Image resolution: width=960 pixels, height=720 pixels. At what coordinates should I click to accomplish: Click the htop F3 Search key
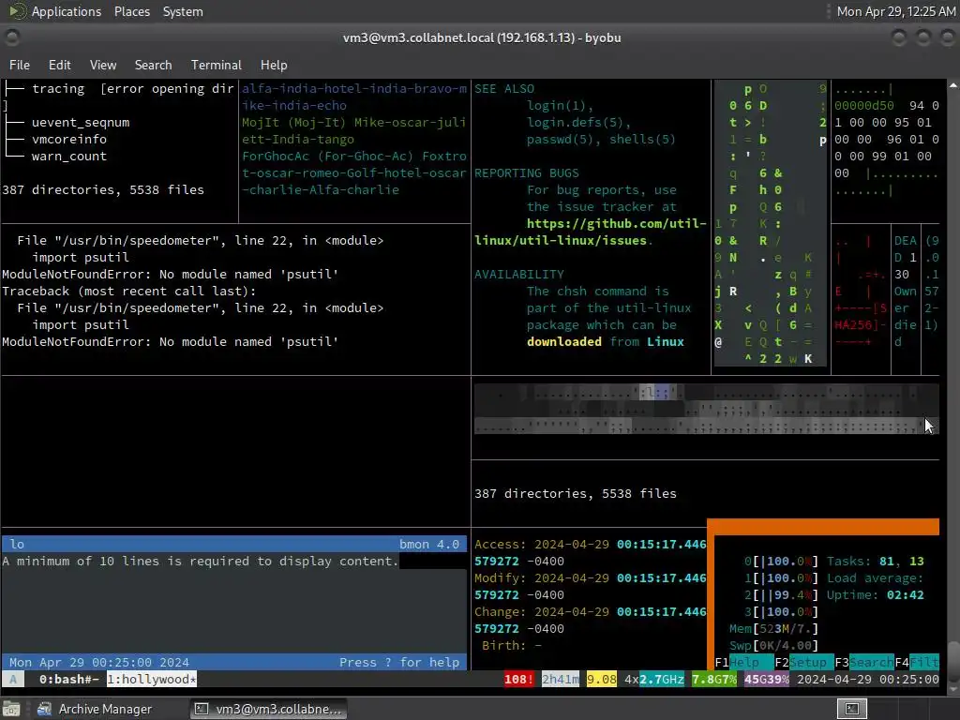[863, 663]
